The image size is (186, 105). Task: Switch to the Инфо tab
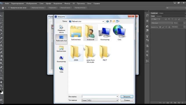(x=161, y=13)
